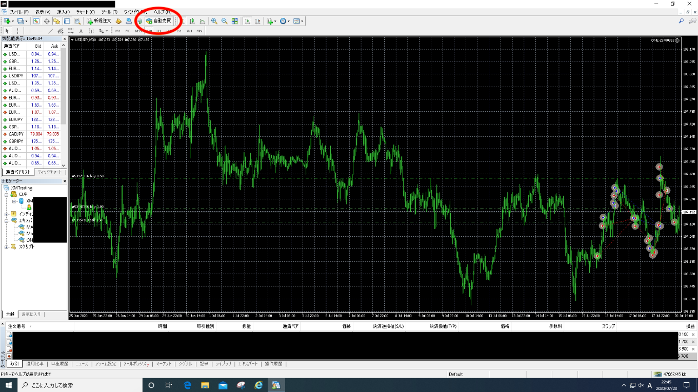The height and width of the screenshot is (392, 698).
Task: Zoom in the chart with plus magnifier
Action: (x=214, y=21)
